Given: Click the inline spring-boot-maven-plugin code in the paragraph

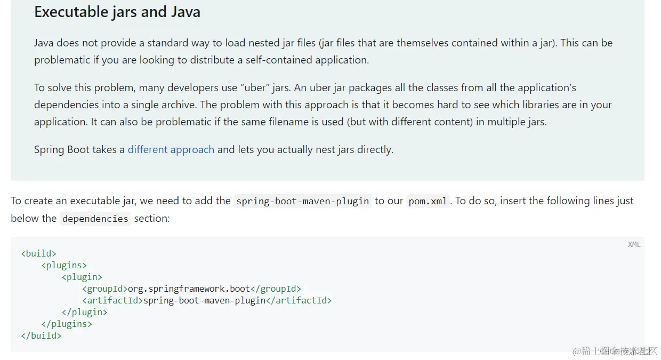Looking at the screenshot, I should (x=302, y=201).
